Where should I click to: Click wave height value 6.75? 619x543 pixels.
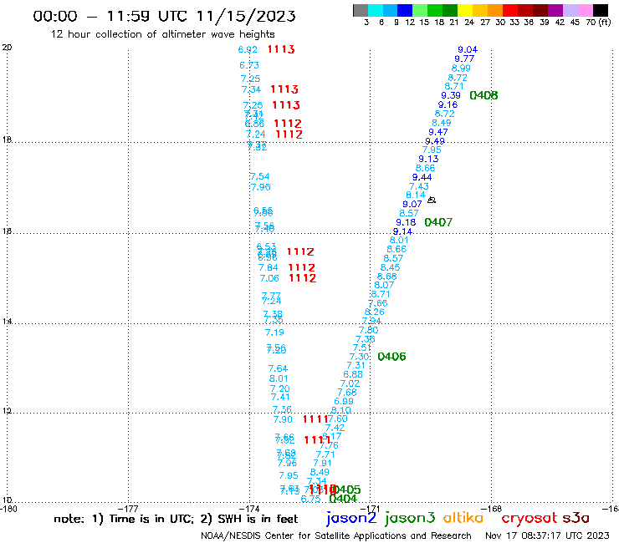pos(310,500)
